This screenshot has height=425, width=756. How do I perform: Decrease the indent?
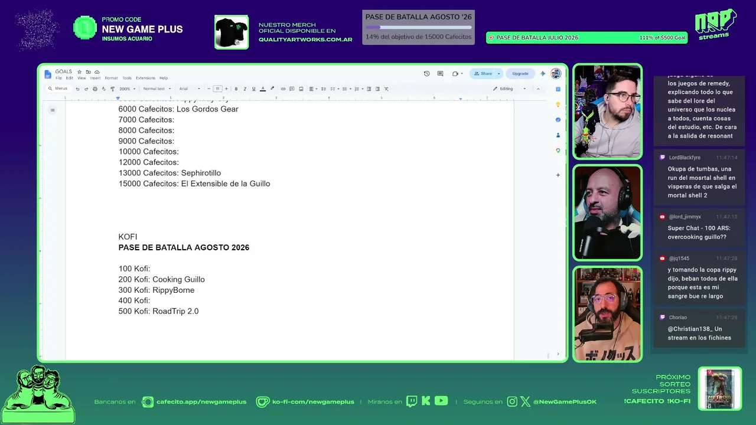(x=369, y=89)
